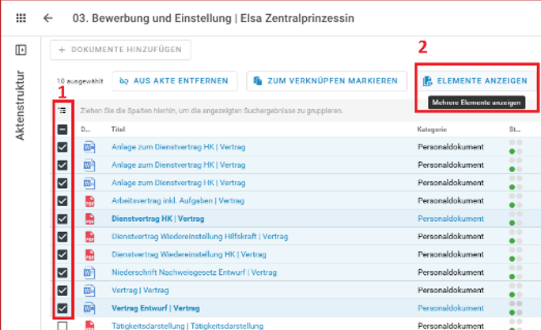
Task: Click Word icon of Niederschrift Nachweisgesetz Entwurf
Action: click(89, 273)
